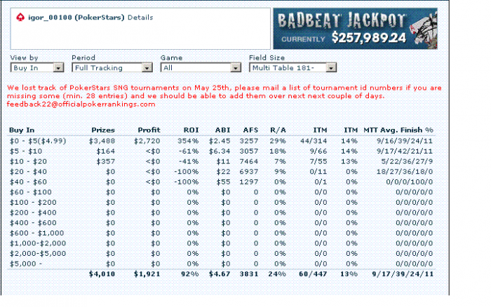Screen dimensions: 491x307
Task: Click the AFS column header
Action: click(x=251, y=130)
